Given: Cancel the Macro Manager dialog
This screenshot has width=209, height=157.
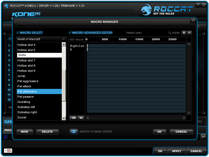Looking at the screenshot, I should point(181,132).
